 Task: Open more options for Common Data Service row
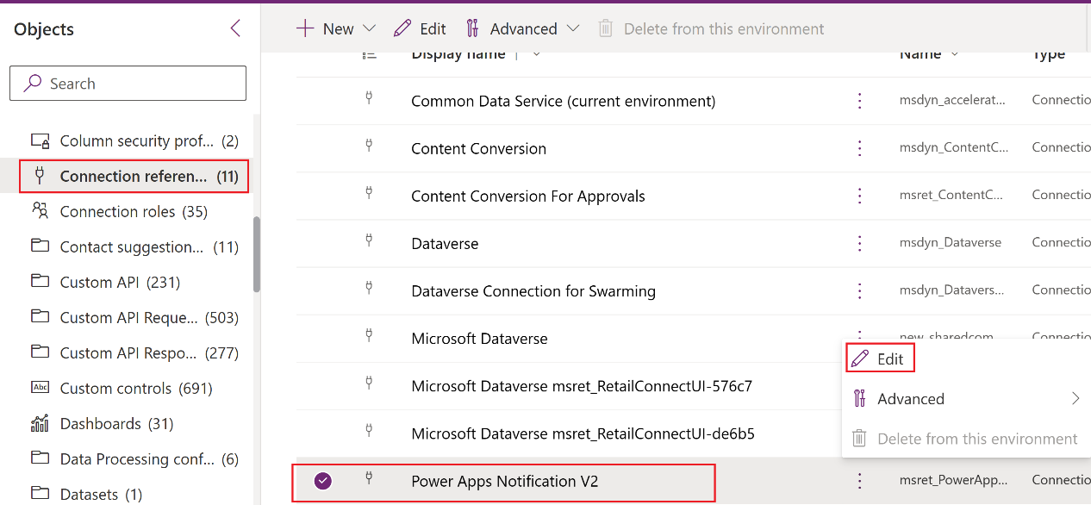859,101
